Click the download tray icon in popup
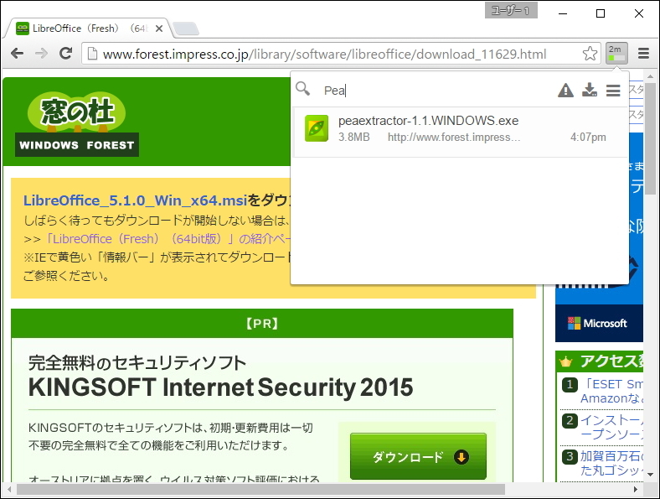660x499 pixels. [x=590, y=90]
